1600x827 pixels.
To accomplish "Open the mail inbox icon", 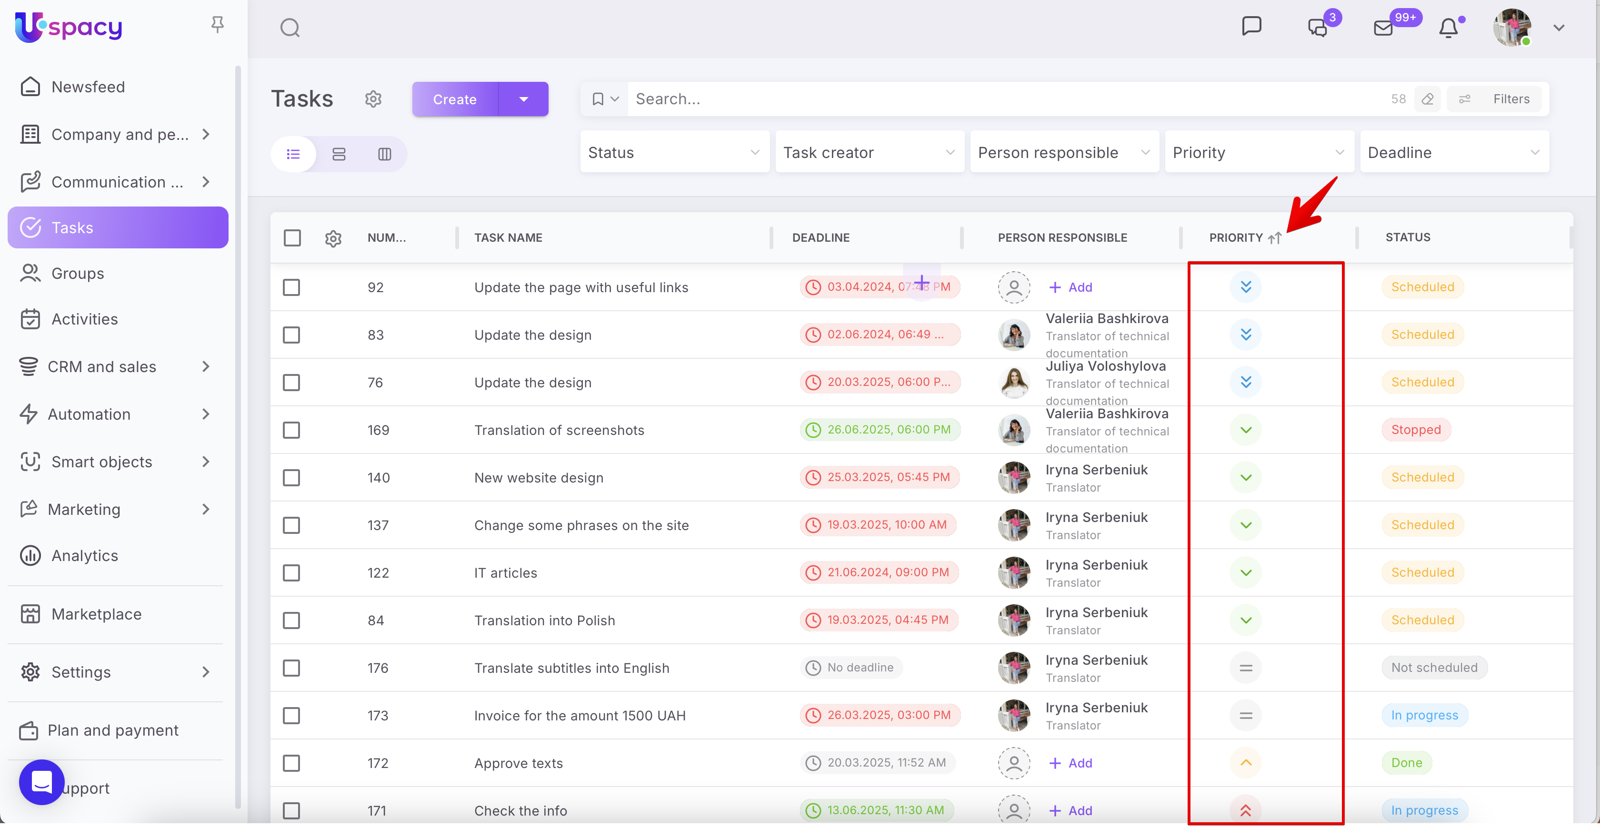I will (1383, 28).
